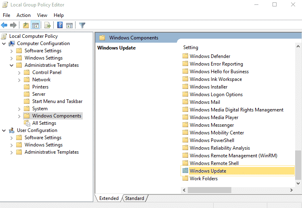The width and height of the screenshot is (302, 208).
Task: Switch to the Standard tab
Action: (x=134, y=198)
